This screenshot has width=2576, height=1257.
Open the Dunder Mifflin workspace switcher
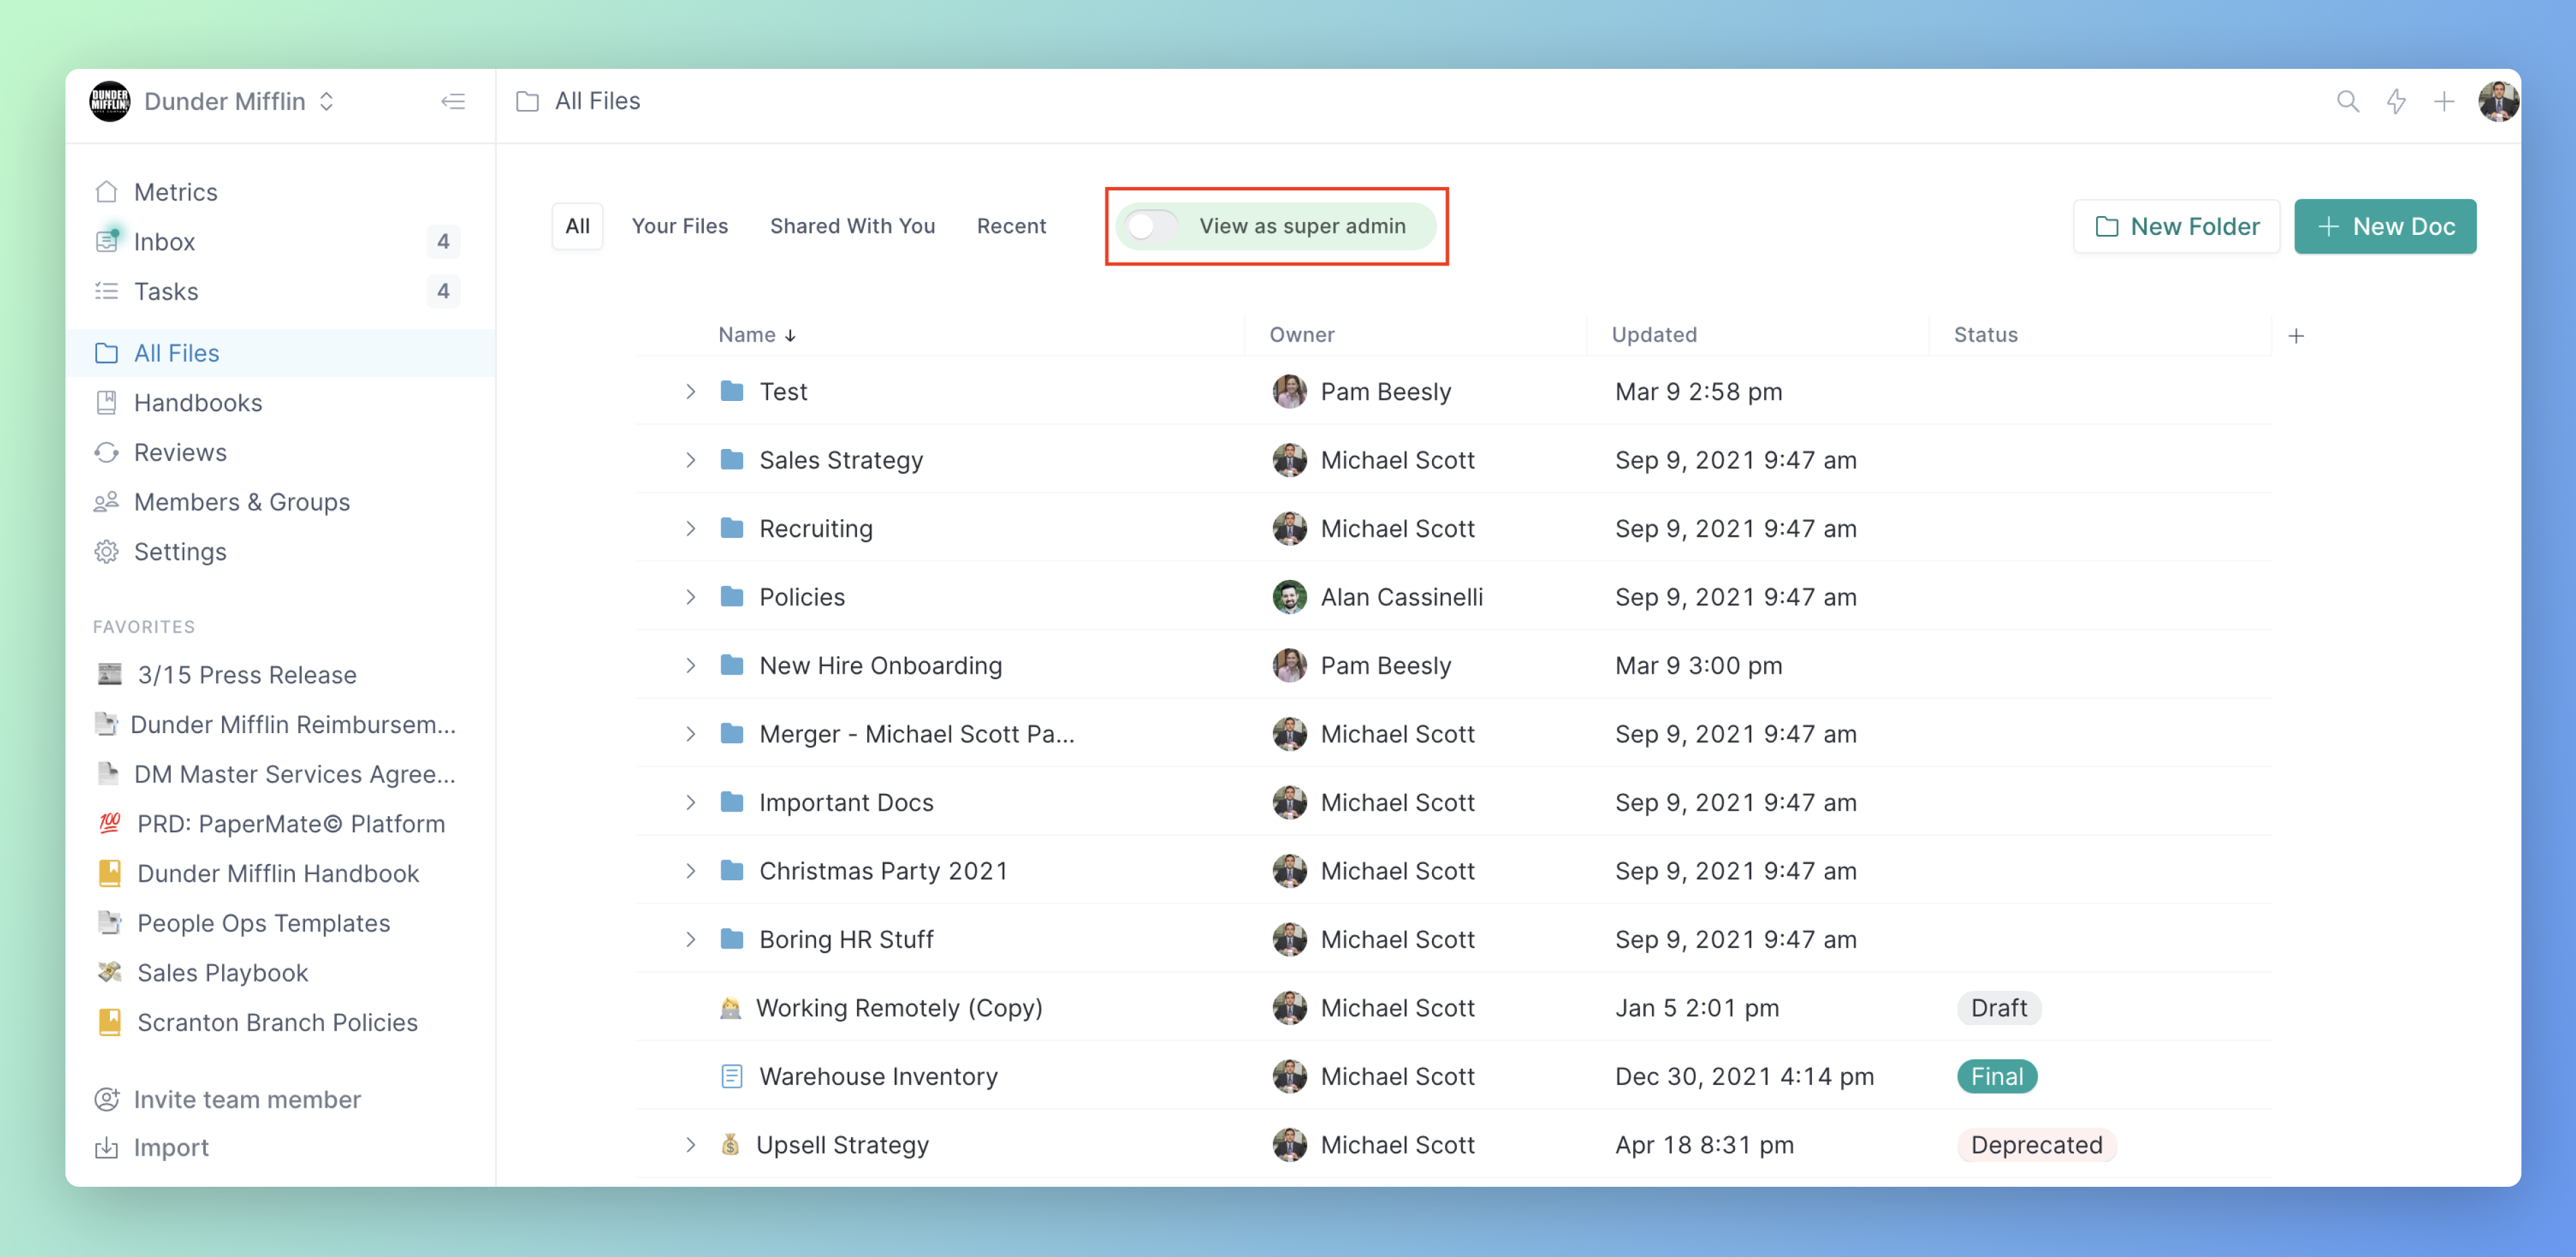[225, 101]
